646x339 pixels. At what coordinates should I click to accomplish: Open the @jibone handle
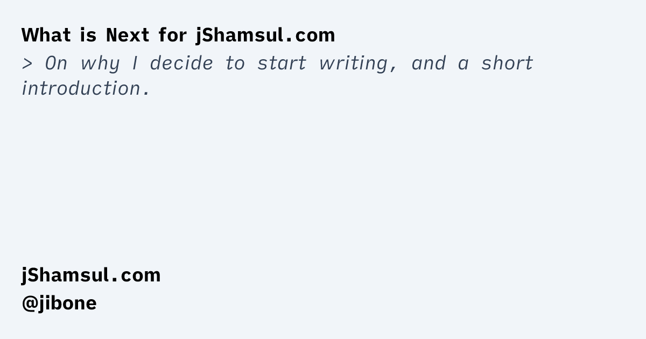click(59, 303)
